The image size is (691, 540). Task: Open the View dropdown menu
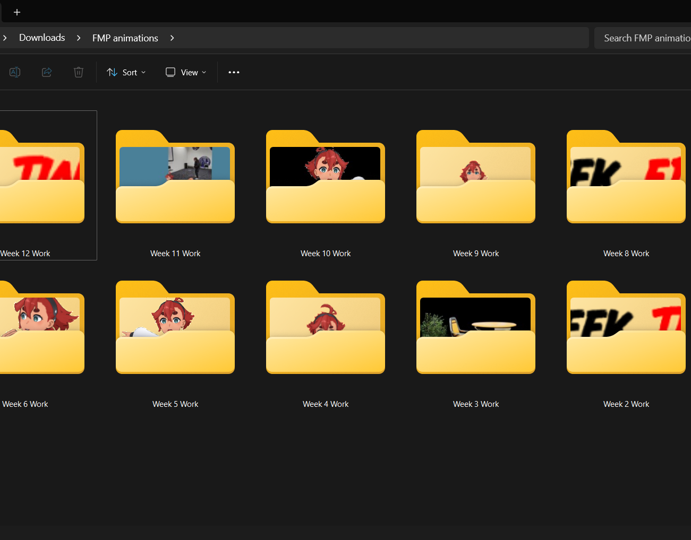186,72
